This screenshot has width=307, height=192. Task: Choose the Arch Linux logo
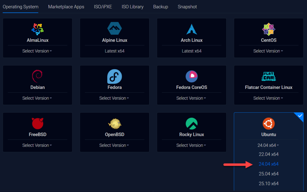[192, 29]
